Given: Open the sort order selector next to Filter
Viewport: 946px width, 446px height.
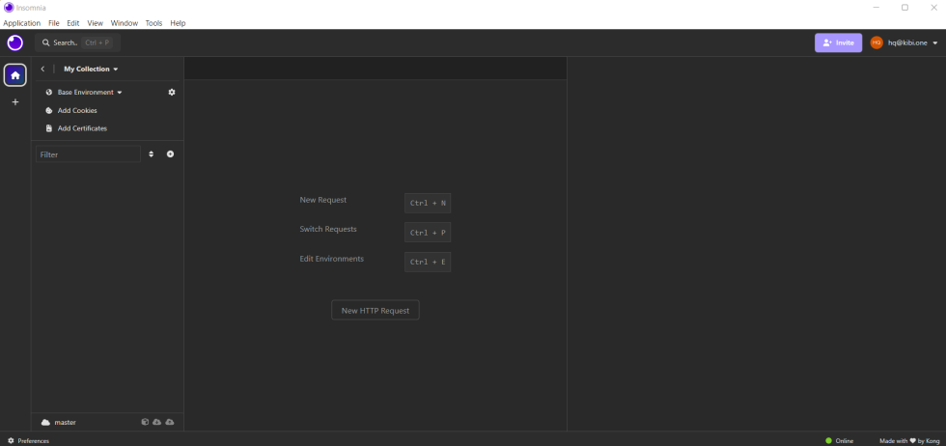Looking at the screenshot, I should (151, 154).
